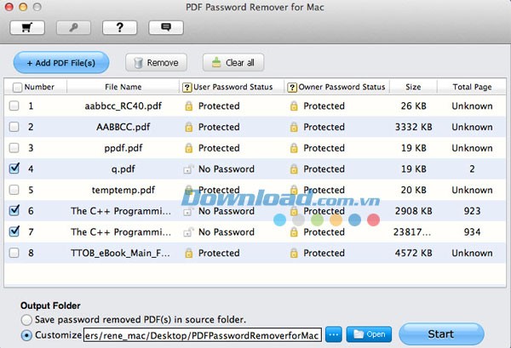Screen dimensions: 511x348
Task: Sort by File Name column header
Action: (123, 87)
